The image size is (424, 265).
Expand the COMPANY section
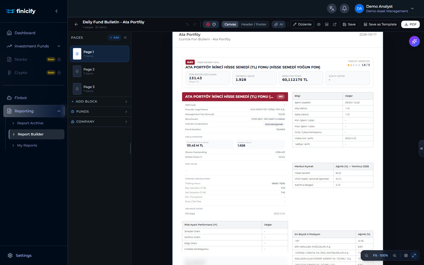tap(99, 122)
